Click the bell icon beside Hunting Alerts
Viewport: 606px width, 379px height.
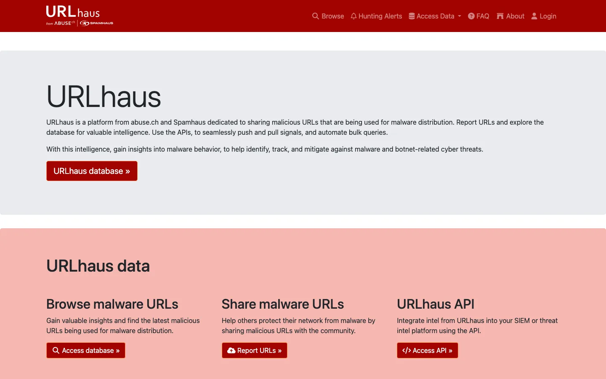click(353, 16)
